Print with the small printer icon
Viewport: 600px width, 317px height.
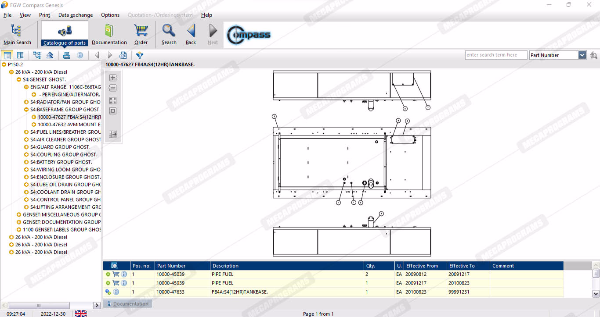67,55
